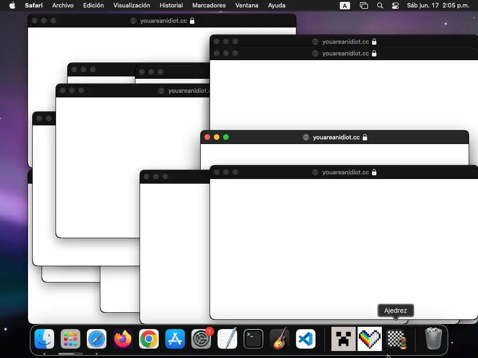Open the Apple menu
The height and width of the screenshot is (358, 478).
[12, 5]
